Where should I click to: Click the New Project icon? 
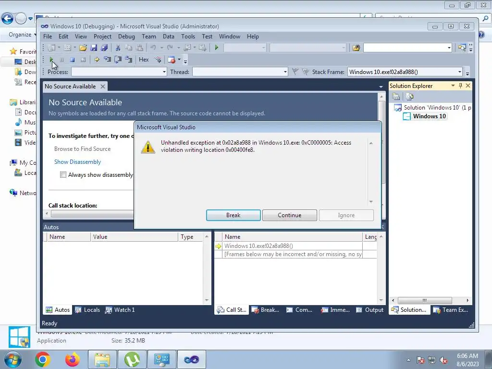click(51, 48)
